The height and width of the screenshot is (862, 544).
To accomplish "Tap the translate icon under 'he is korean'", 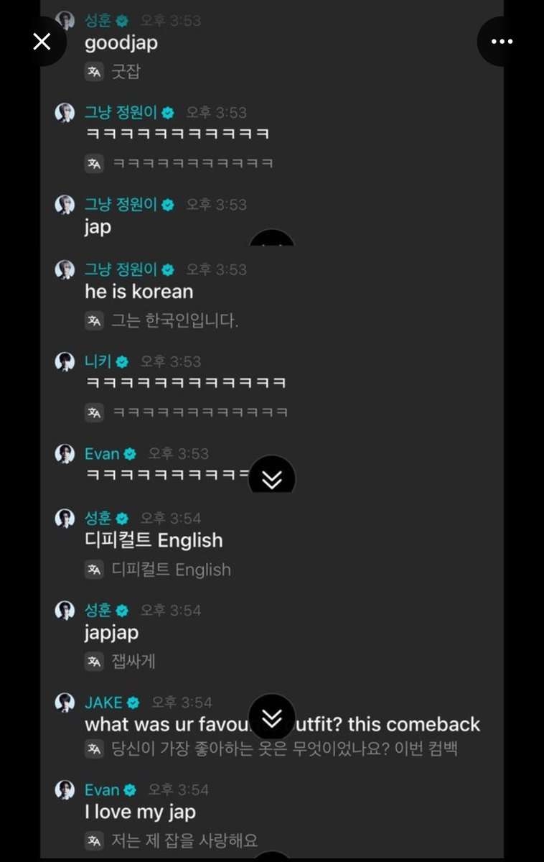I will coord(94,320).
